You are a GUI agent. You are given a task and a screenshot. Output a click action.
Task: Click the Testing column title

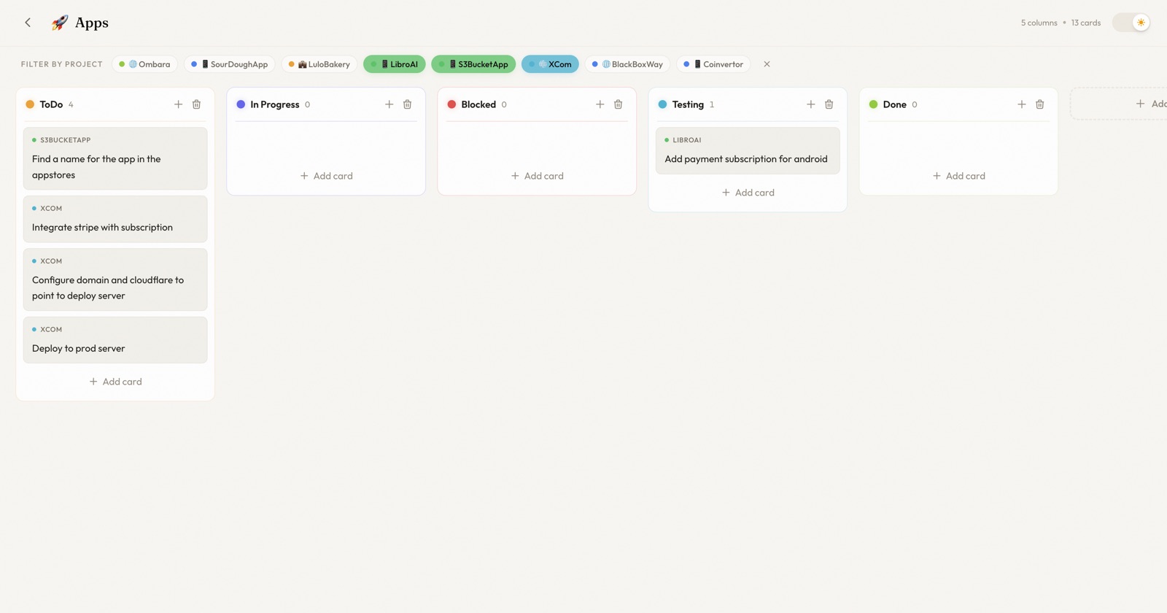(688, 104)
